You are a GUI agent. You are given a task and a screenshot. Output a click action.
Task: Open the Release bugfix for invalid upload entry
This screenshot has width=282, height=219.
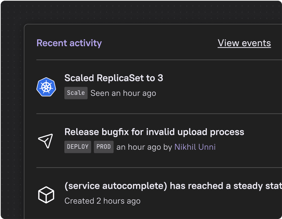tap(154, 132)
